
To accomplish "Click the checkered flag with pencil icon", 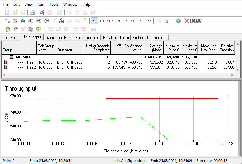I will pyautogui.click(x=15, y=29).
